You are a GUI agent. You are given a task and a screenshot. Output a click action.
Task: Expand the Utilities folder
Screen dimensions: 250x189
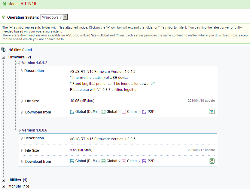(4, 180)
